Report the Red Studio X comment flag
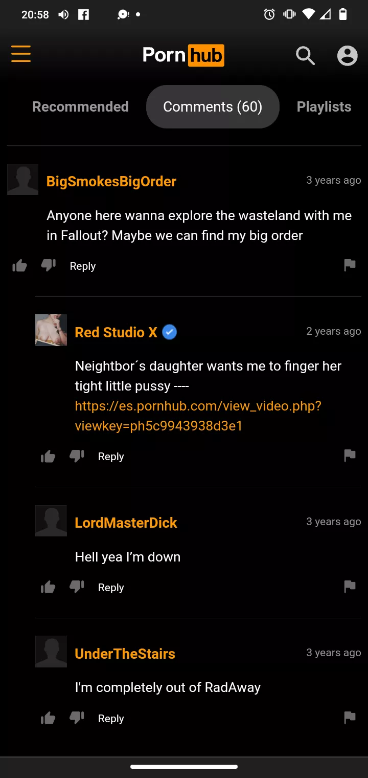The height and width of the screenshot is (778, 368). (350, 456)
